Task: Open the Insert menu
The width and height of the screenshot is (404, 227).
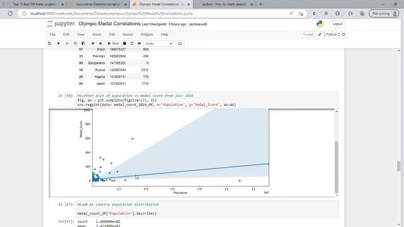Action: (97, 34)
